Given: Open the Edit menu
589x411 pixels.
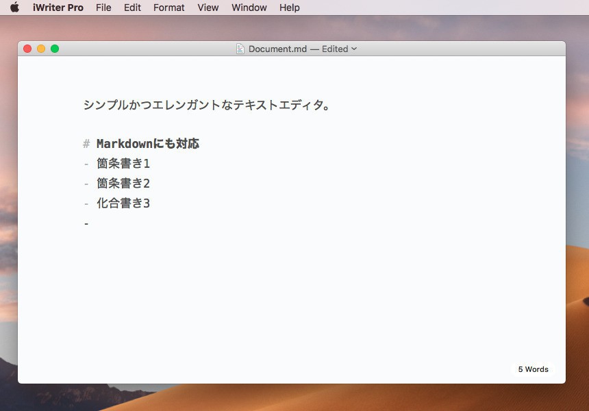Looking at the screenshot, I should (132, 8).
